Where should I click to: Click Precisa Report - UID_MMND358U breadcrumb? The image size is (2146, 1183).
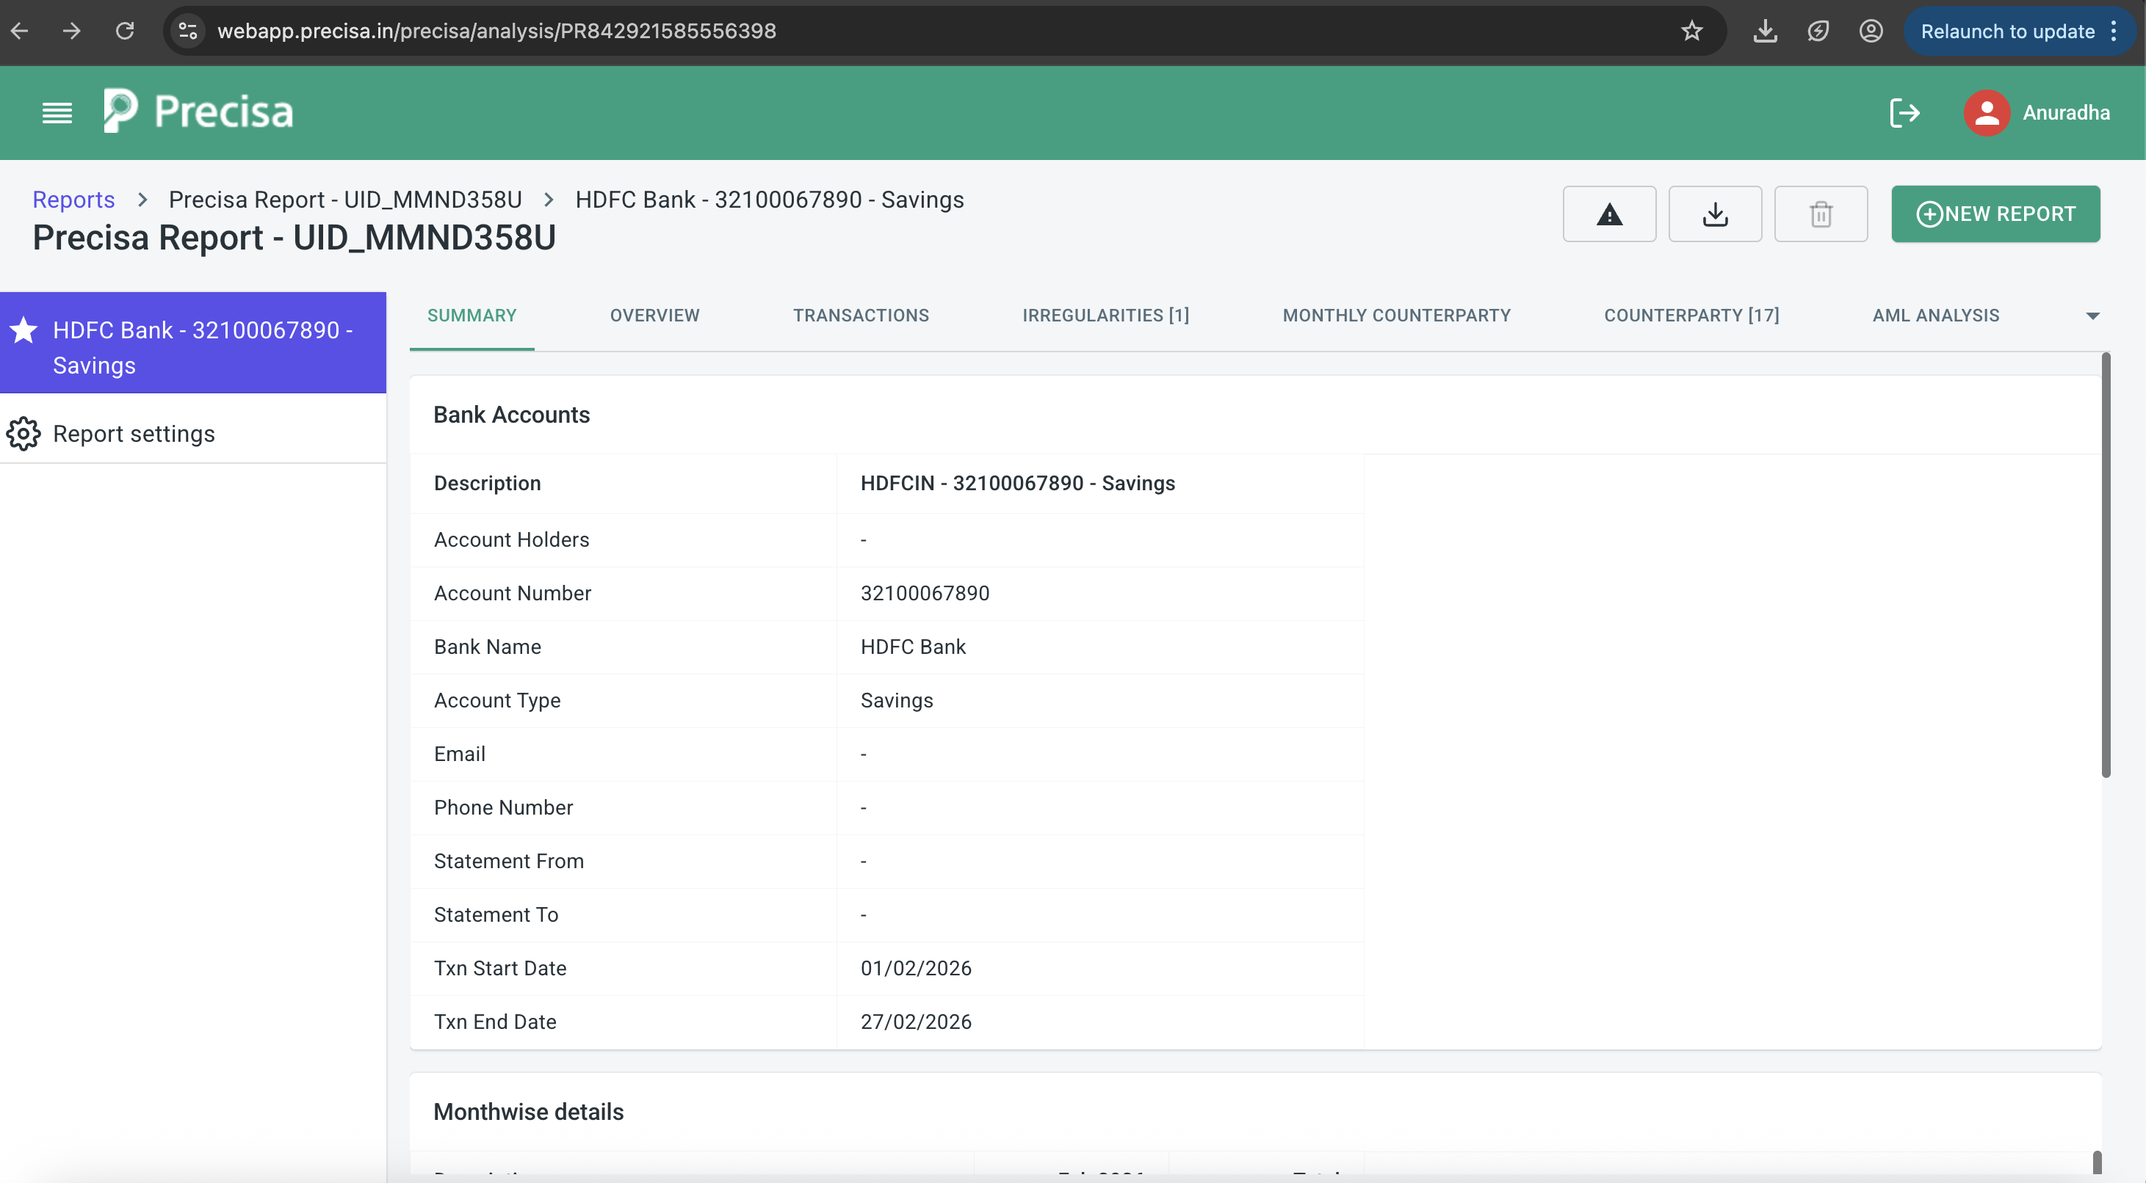345,200
